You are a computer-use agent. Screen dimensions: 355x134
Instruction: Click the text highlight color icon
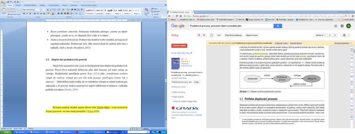(x=48, y=14)
